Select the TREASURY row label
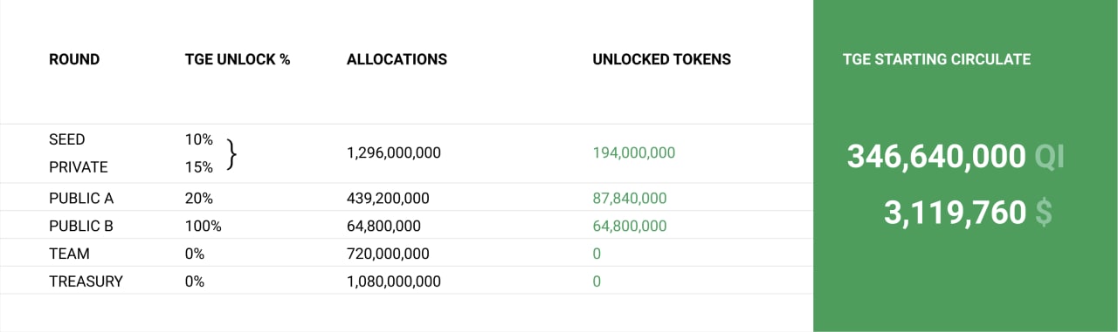Viewport: 1118px width, 332px height. click(86, 282)
